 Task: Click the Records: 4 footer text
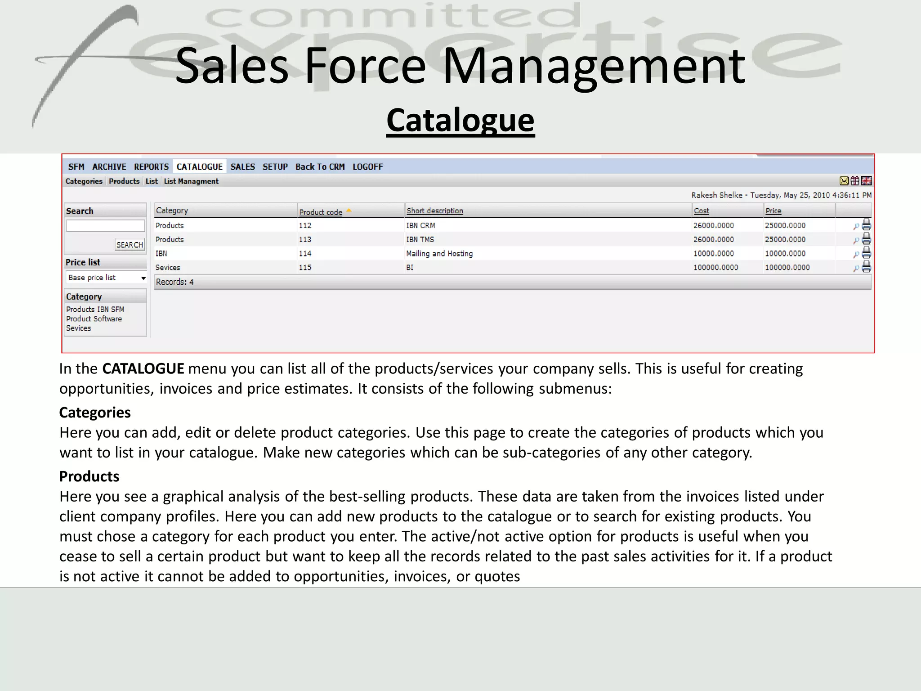[x=175, y=282]
